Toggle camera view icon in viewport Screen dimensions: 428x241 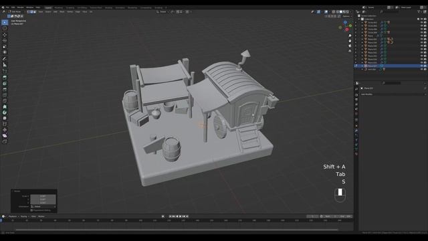[350, 46]
